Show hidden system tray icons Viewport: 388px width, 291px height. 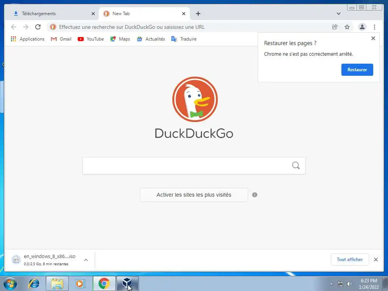coord(331,284)
